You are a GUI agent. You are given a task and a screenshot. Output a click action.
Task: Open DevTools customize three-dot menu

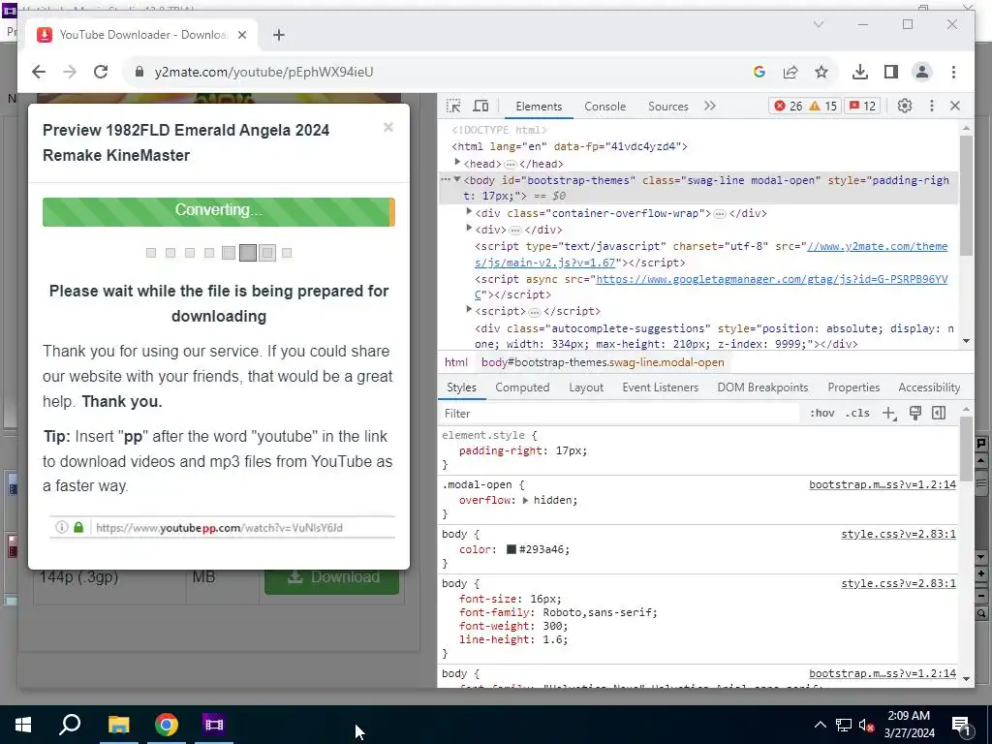click(x=931, y=107)
